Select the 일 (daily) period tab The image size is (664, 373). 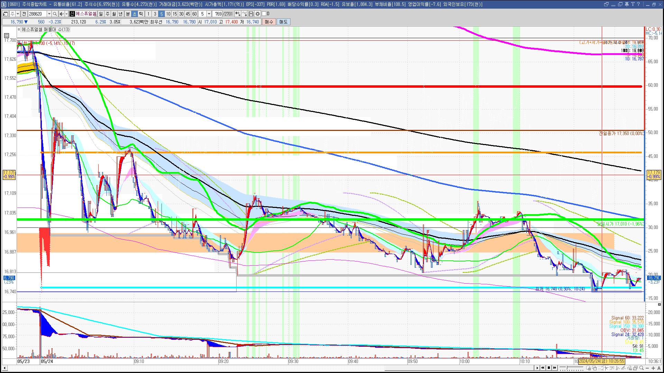click(x=101, y=14)
